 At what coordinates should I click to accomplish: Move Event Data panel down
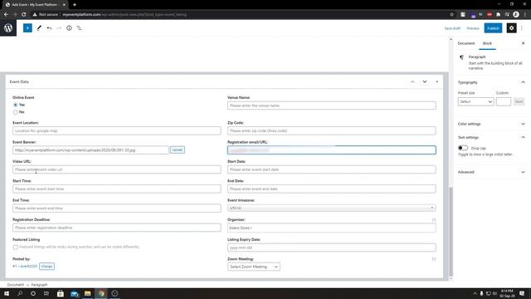tap(425, 81)
